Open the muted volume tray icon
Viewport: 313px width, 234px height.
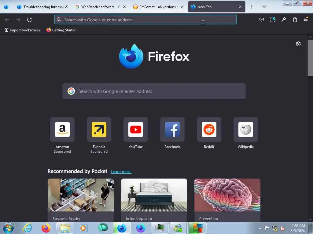click(x=282, y=229)
